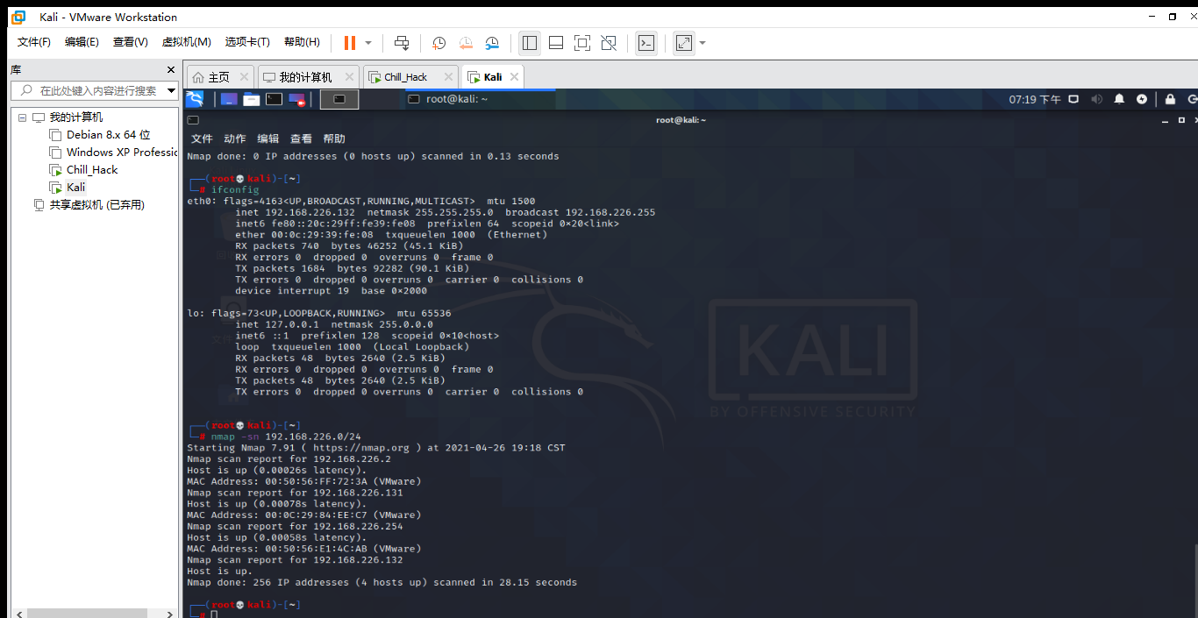
Task: Start the screen recorder from the Kali panel
Action: pyautogui.click(x=297, y=99)
